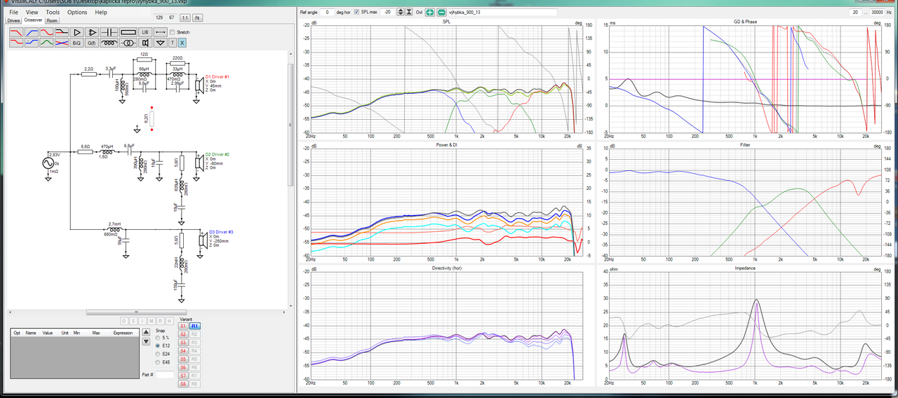Store variant S2
Viewport: 898px width, 398px height.
click(x=183, y=334)
